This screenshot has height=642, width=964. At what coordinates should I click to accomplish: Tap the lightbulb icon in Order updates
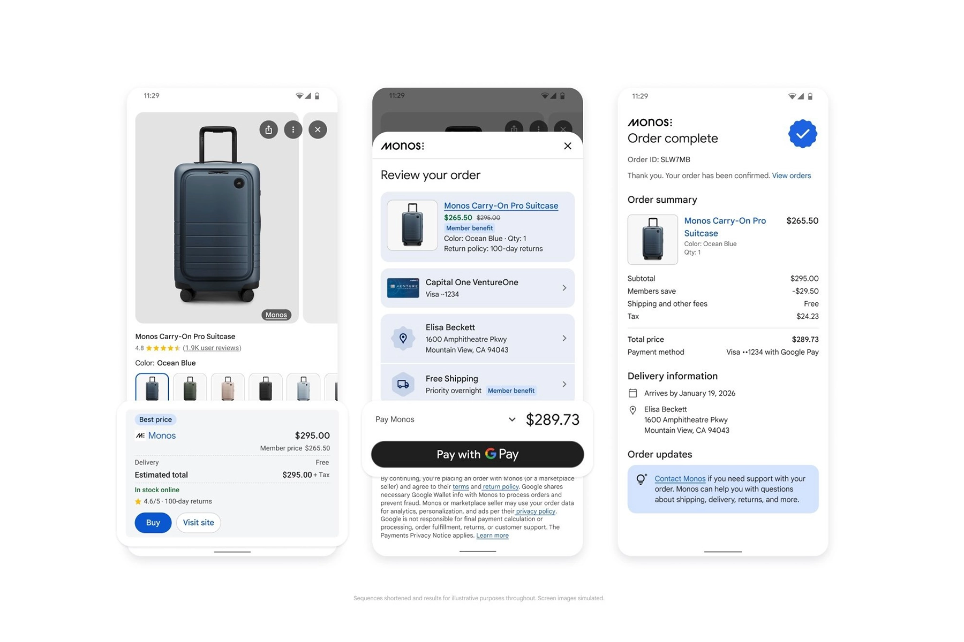point(641,479)
